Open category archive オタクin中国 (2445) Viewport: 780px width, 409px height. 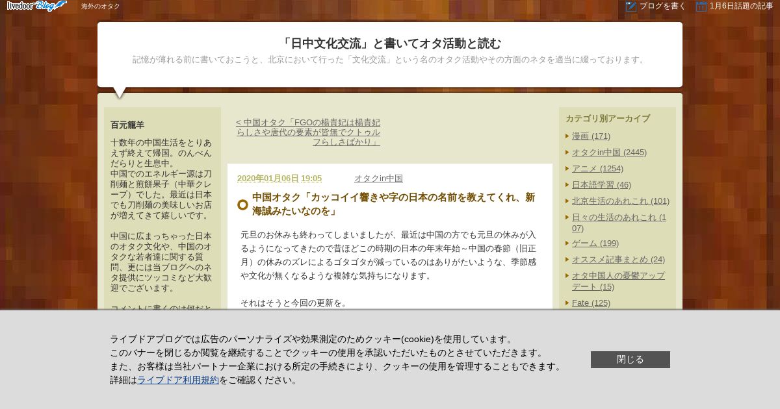click(609, 153)
